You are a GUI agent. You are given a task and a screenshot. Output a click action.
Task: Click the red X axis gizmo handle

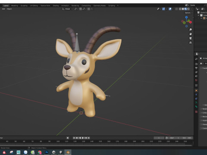click(x=191, y=22)
